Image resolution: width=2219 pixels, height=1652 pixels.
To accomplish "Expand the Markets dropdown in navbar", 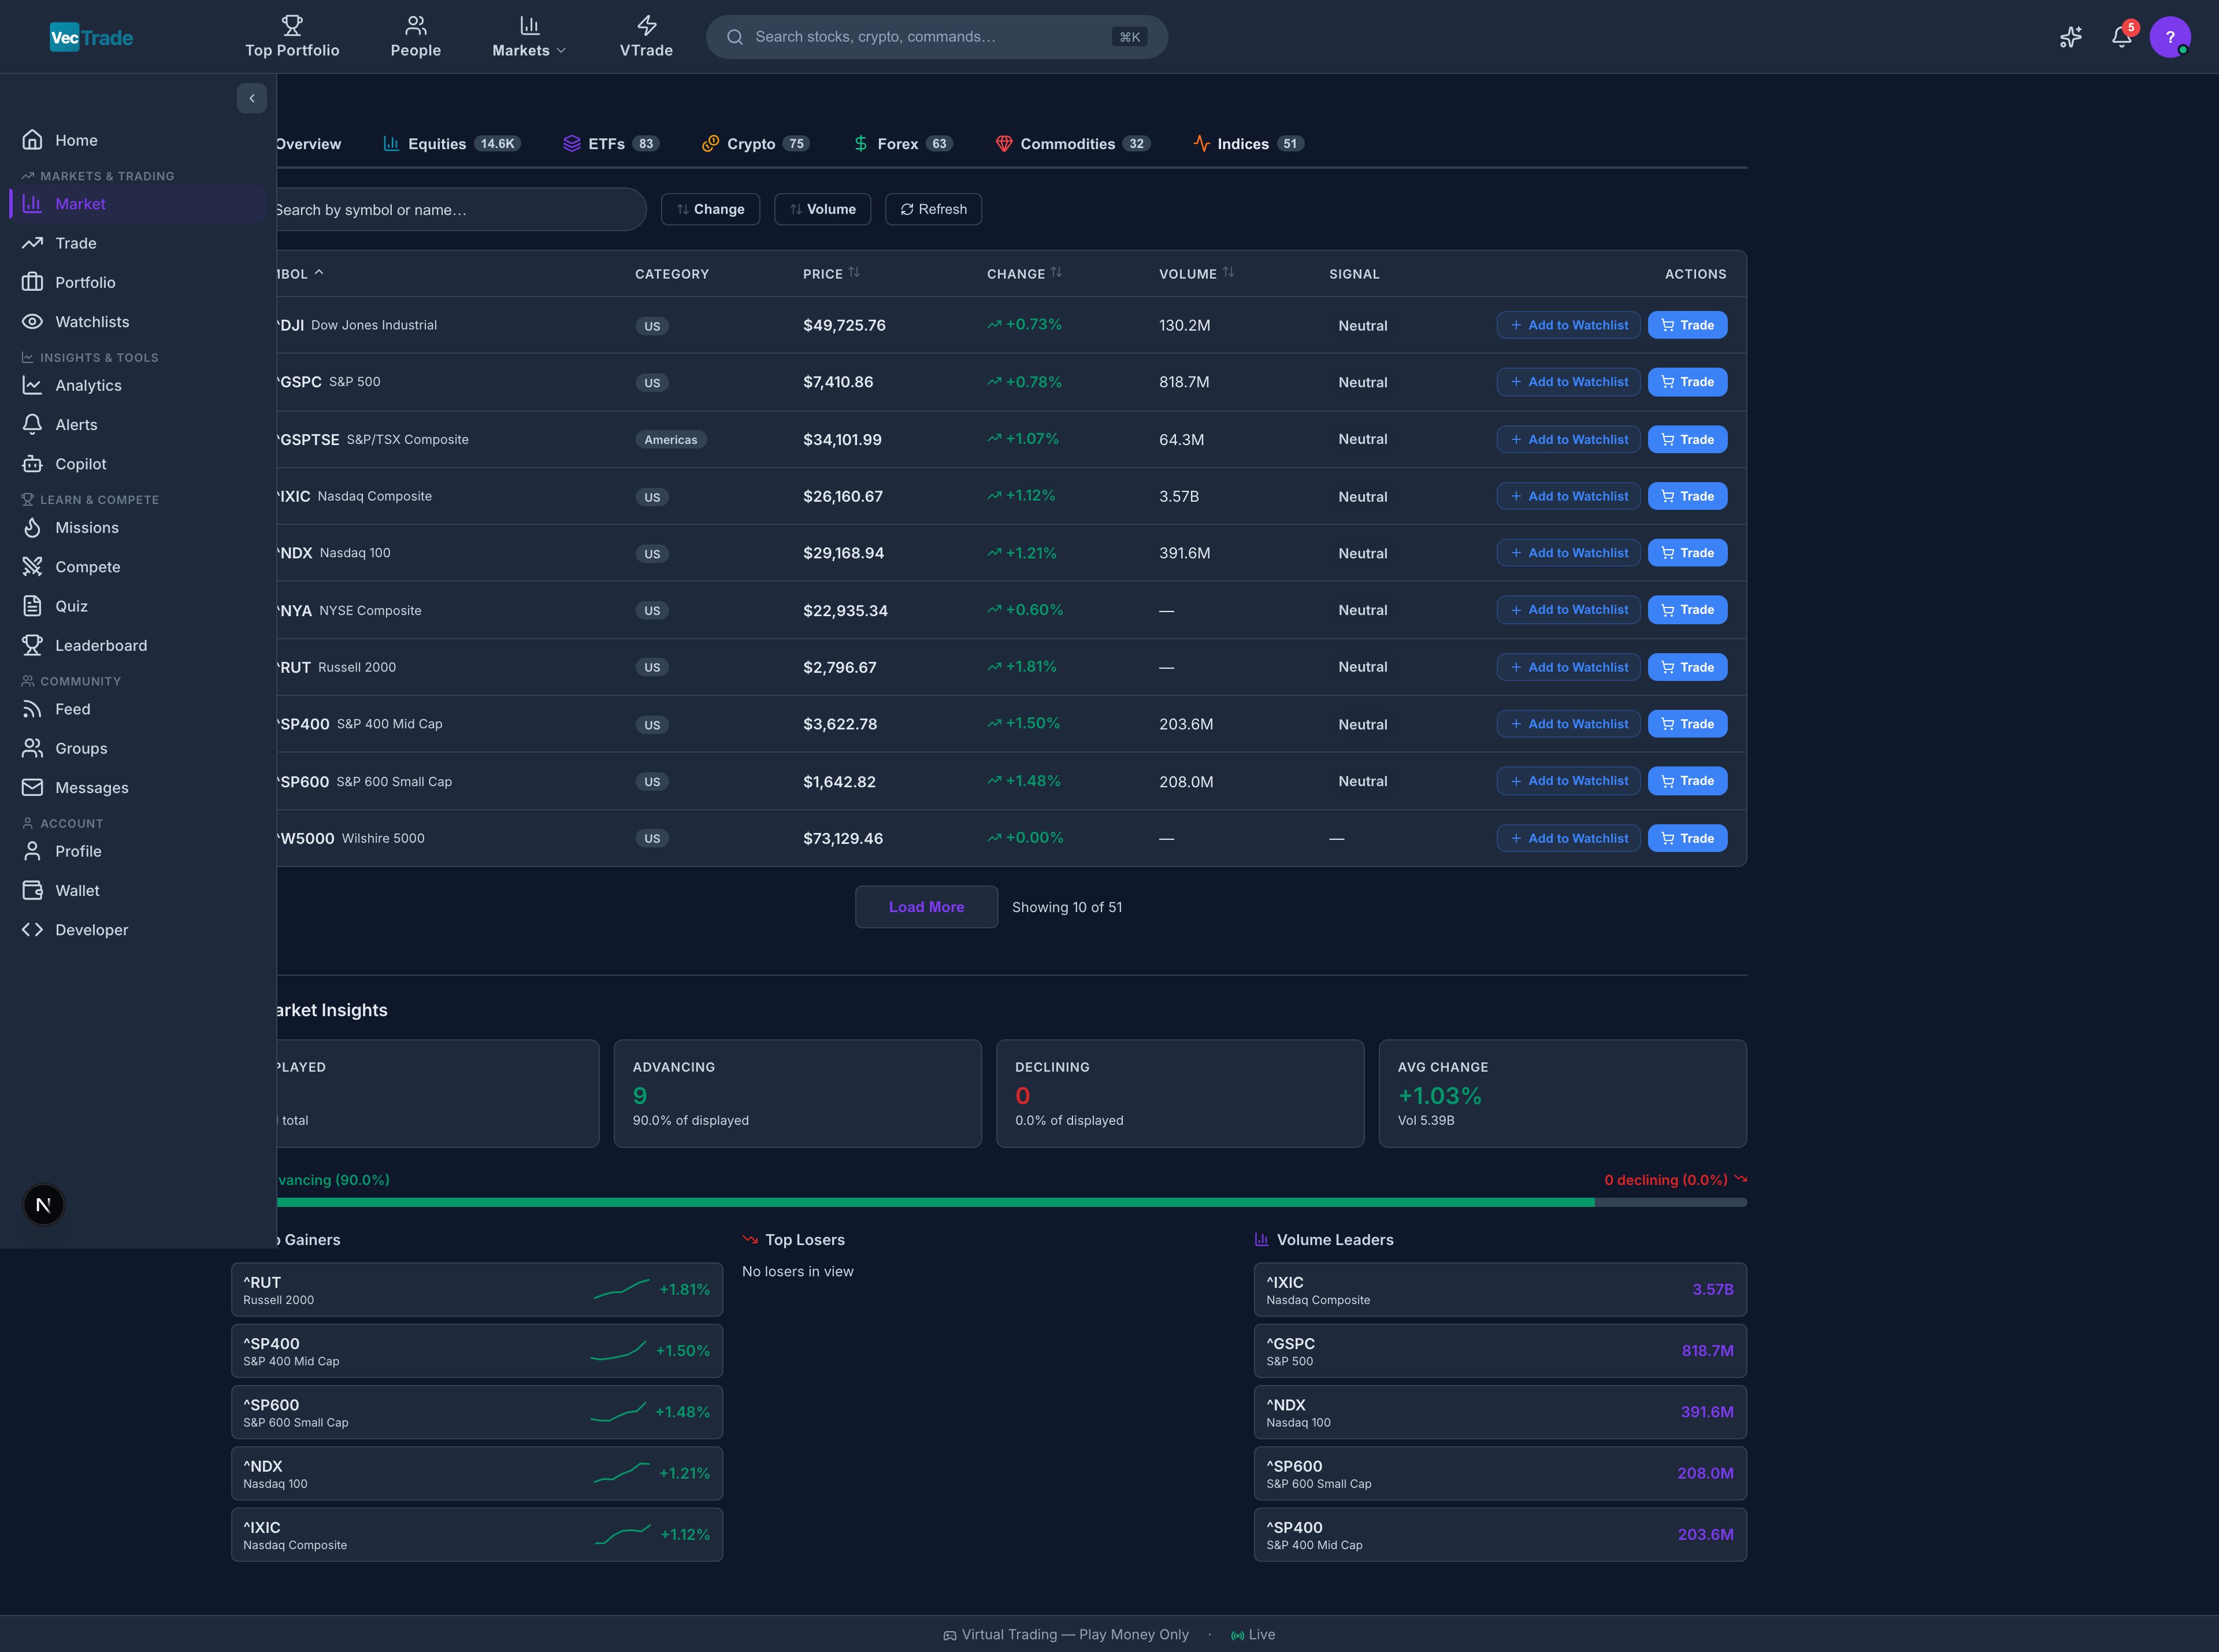I will pos(529,37).
